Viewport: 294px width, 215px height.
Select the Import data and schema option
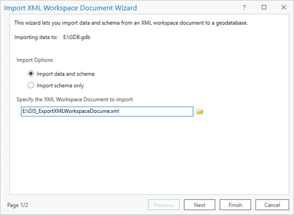coord(31,74)
